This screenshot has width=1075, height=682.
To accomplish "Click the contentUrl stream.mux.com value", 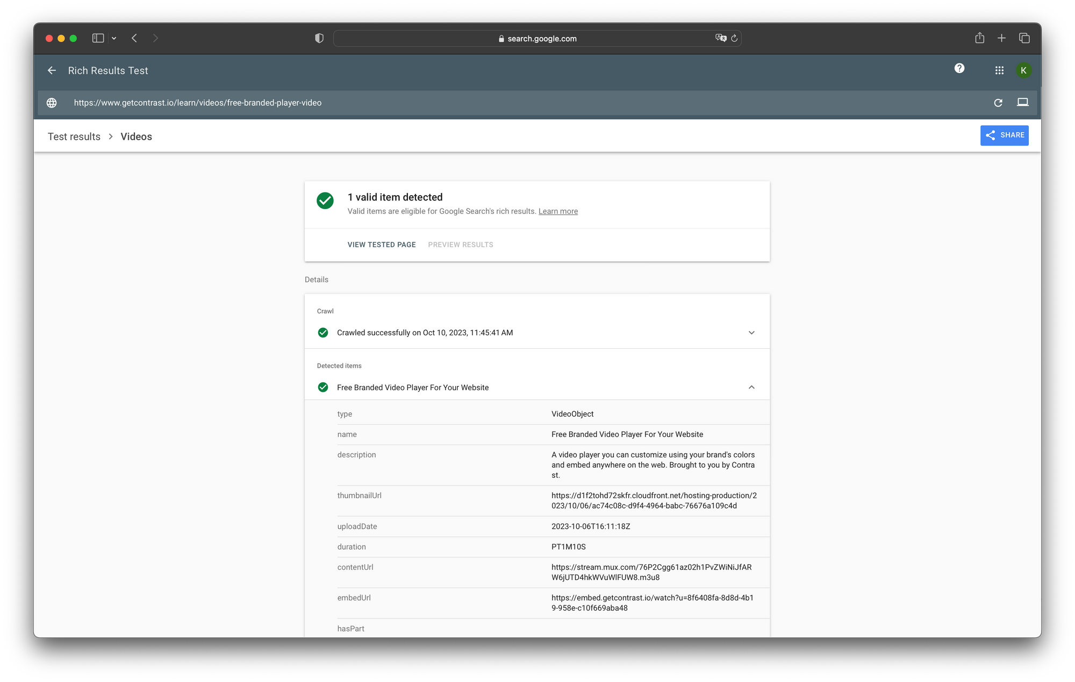I will pyautogui.click(x=651, y=572).
